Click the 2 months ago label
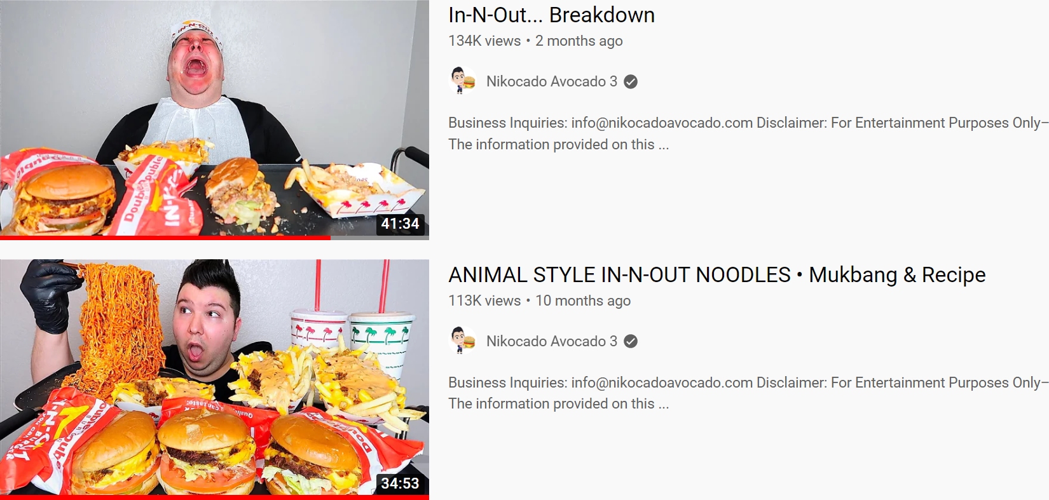Screen dimensions: 1049x500 pos(579,41)
